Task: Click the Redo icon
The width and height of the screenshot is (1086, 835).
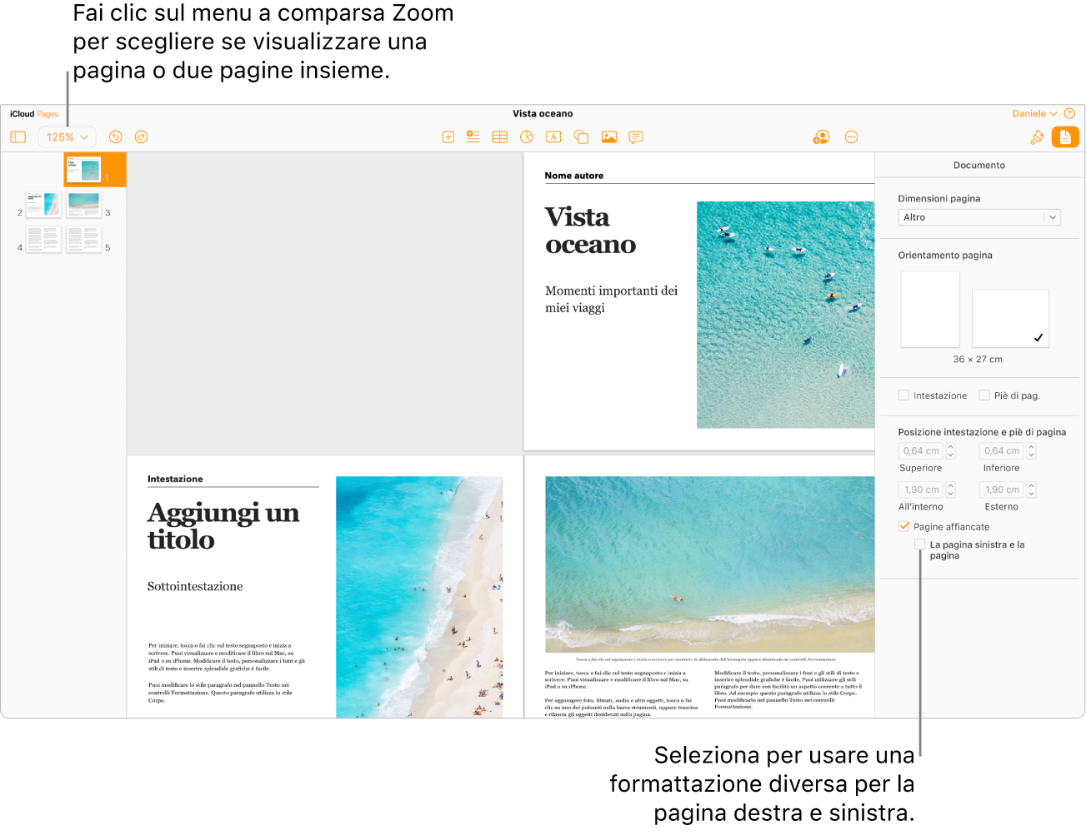Action: [142, 137]
